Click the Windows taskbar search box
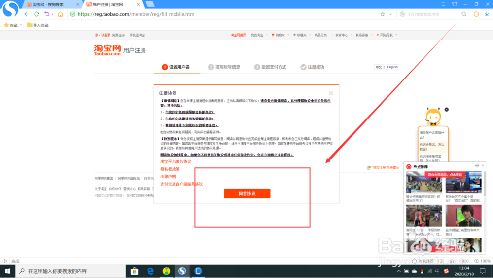This screenshot has height=278, width=493. [70, 271]
